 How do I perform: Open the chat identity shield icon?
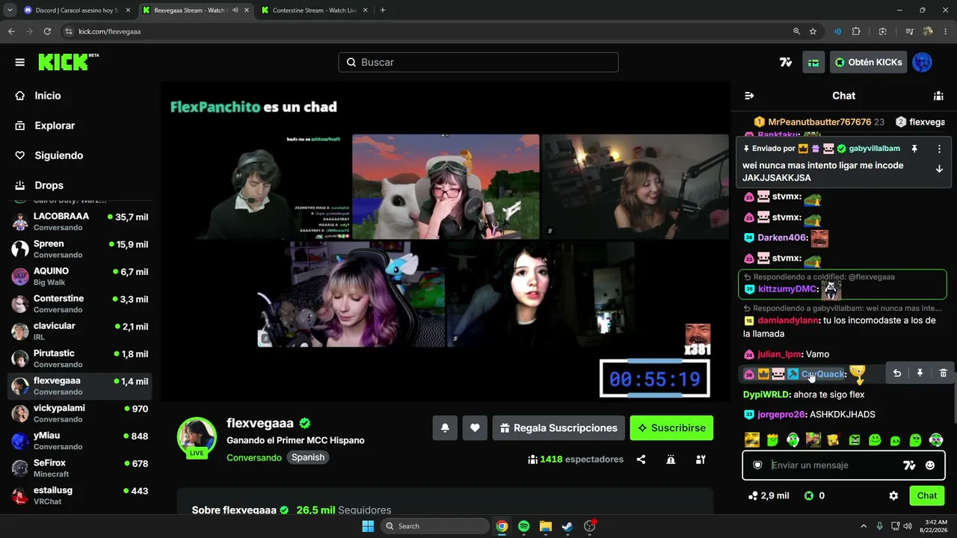(757, 465)
